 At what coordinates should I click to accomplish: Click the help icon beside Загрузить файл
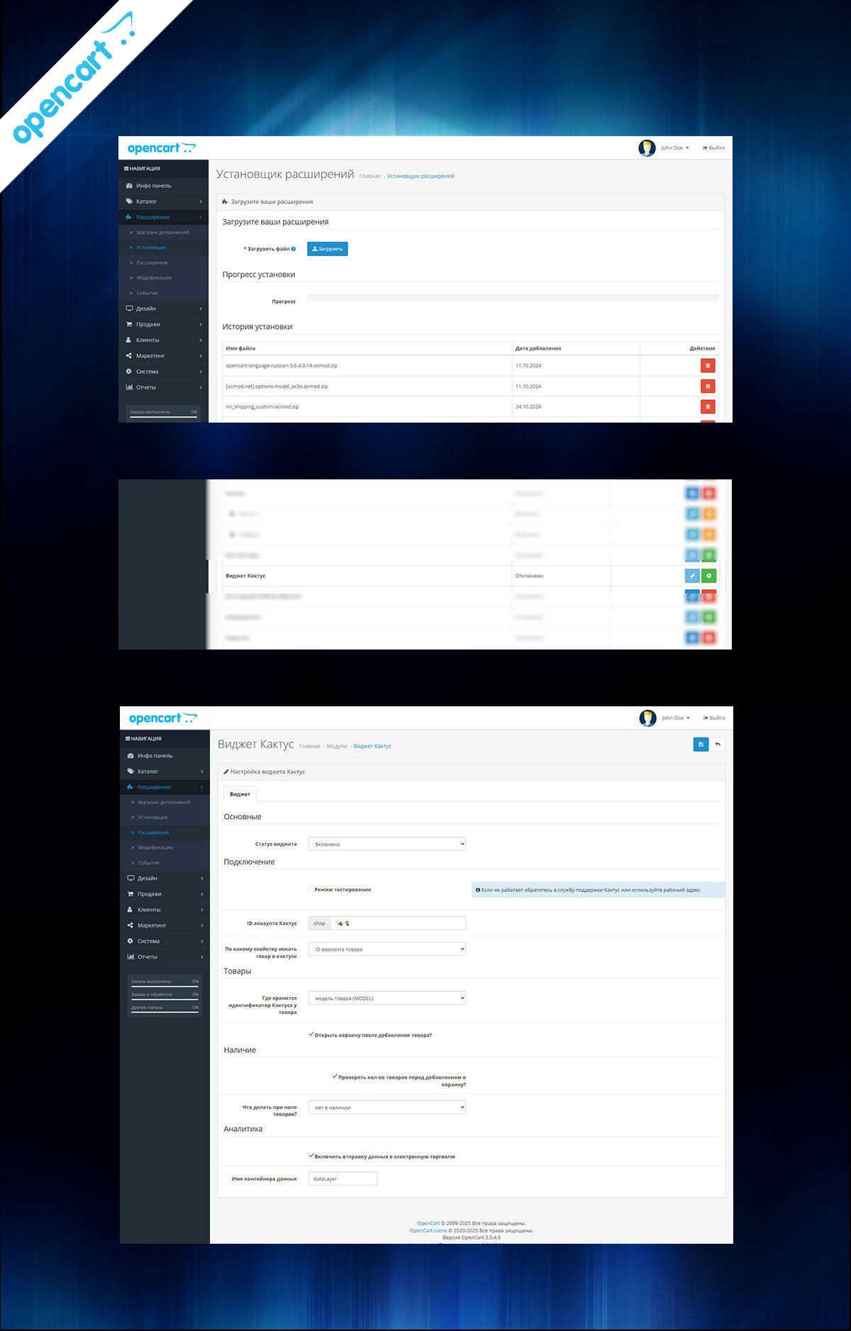294,249
